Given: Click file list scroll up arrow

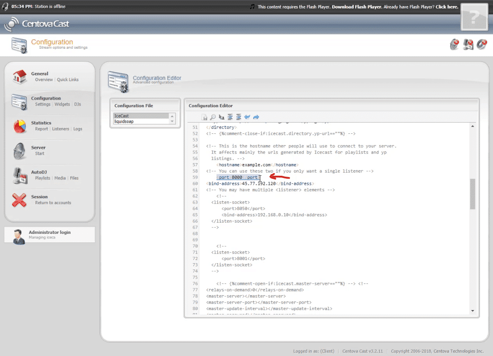Looking at the screenshot, I should pyautogui.click(x=172, y=116).
